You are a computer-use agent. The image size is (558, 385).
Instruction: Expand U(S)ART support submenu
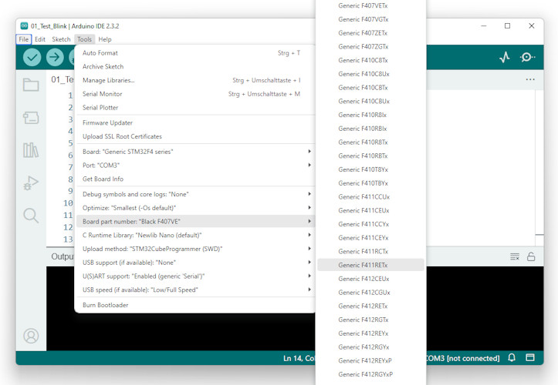pos(194,276)
